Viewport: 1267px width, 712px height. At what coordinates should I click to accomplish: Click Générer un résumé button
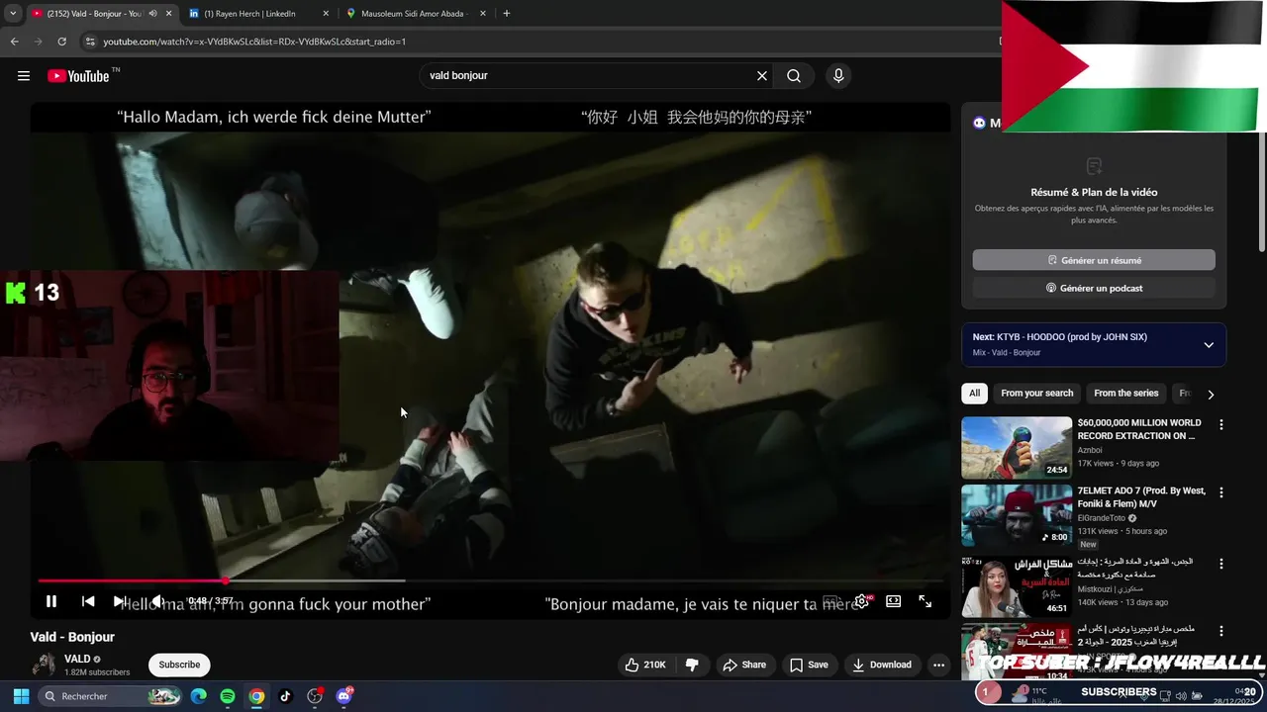click(1094, 260)
